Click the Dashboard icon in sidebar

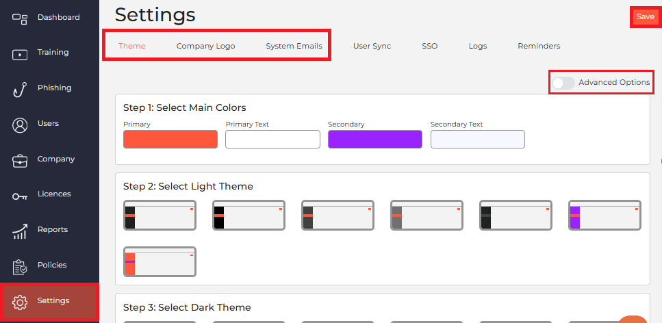point(19,18)
